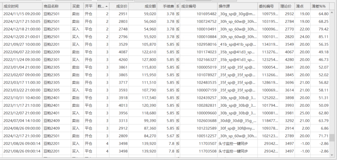Viewport: 337px width, 160px height.
Task: Click the vertical scrollbar up arrow
Action: point(332,13)
